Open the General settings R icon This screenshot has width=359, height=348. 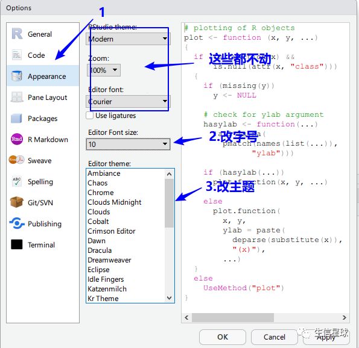[x=17, y=34]
